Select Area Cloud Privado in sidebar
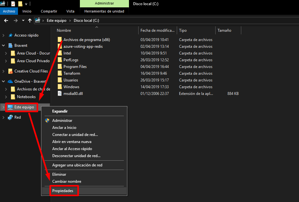 tap(33, 61)
